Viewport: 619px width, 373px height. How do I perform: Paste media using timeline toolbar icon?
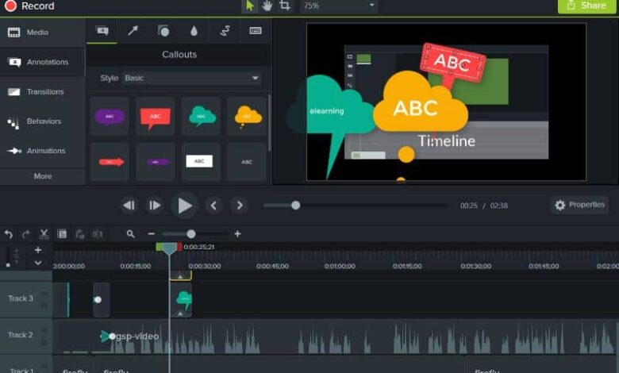pyautogui.click(x=80, y=234)
